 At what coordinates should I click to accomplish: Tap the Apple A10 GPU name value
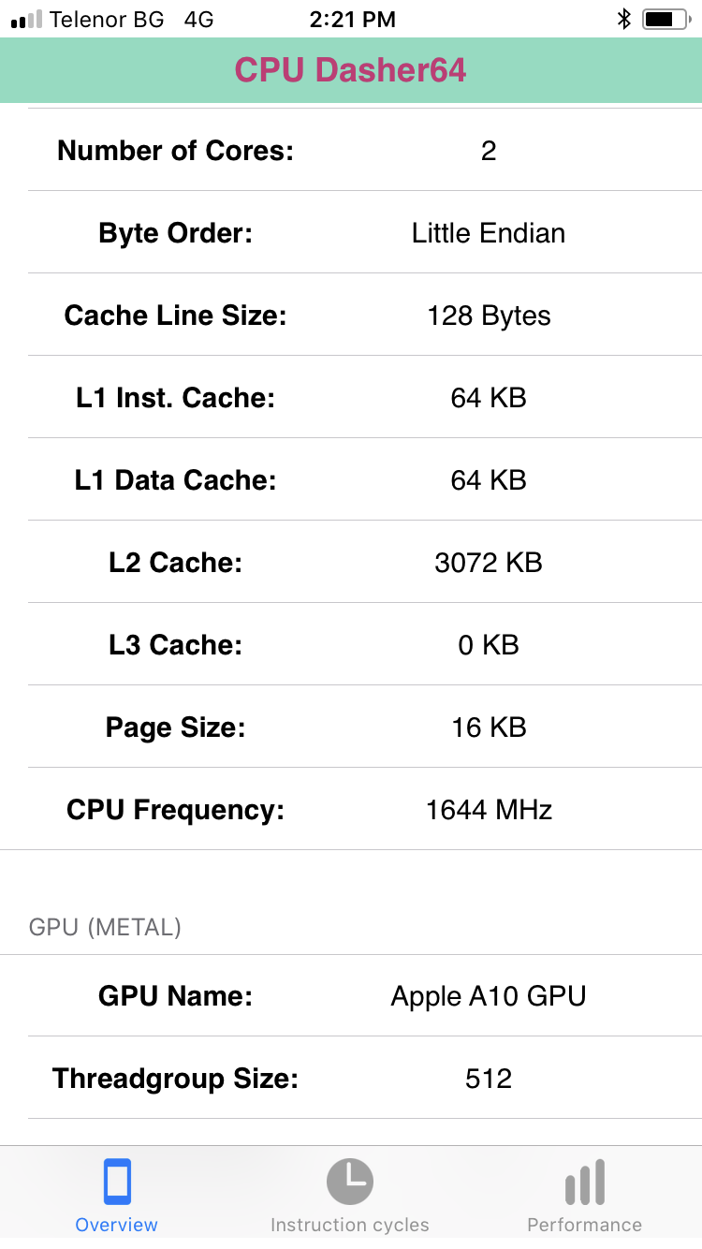tap(489, 995)
